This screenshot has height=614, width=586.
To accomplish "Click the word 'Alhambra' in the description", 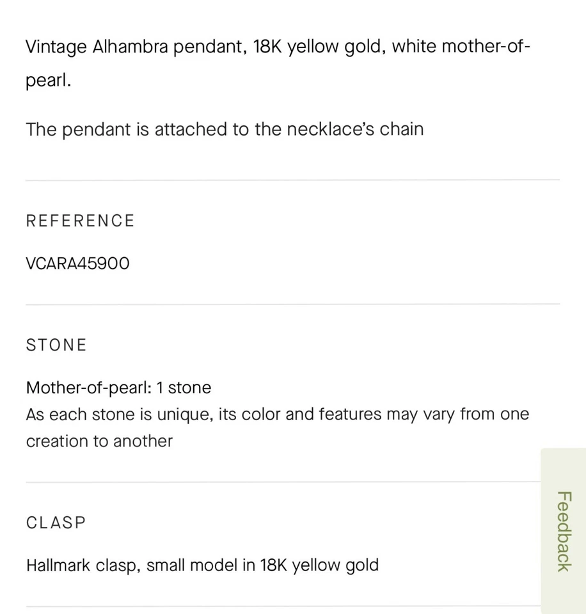I will [131, 48].
